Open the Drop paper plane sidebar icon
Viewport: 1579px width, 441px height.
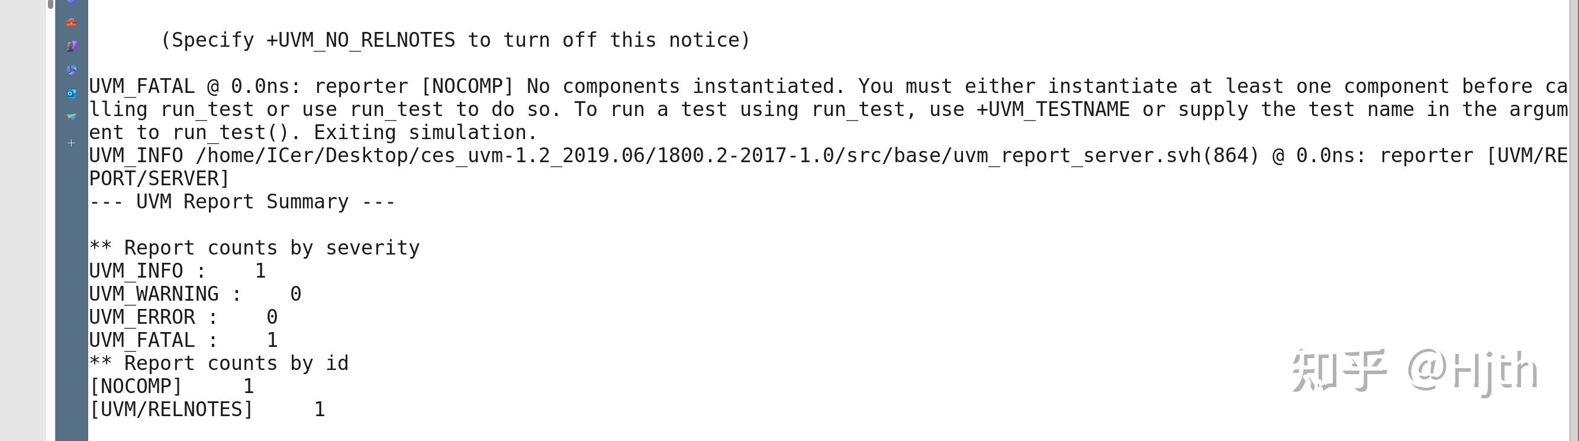[x=72, y=117]
